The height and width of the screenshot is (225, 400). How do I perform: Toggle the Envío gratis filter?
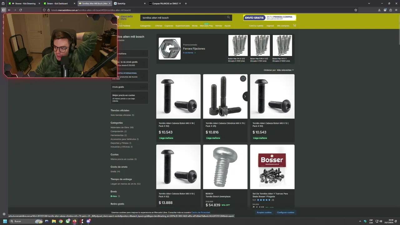[130, 87]
